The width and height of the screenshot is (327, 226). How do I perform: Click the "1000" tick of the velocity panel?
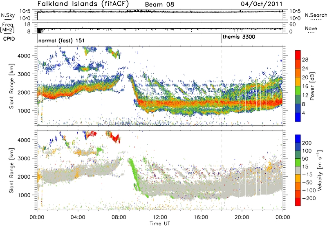click(24, 195)
